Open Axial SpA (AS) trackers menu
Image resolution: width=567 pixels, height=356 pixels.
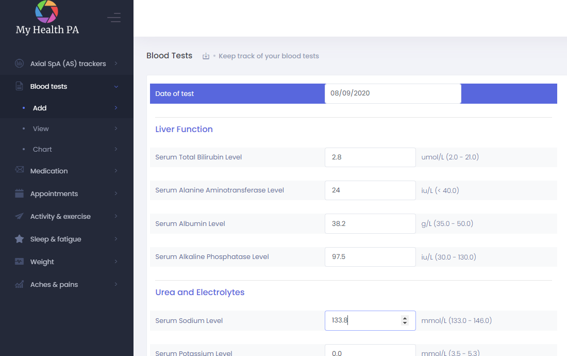[x=66, y=63]
